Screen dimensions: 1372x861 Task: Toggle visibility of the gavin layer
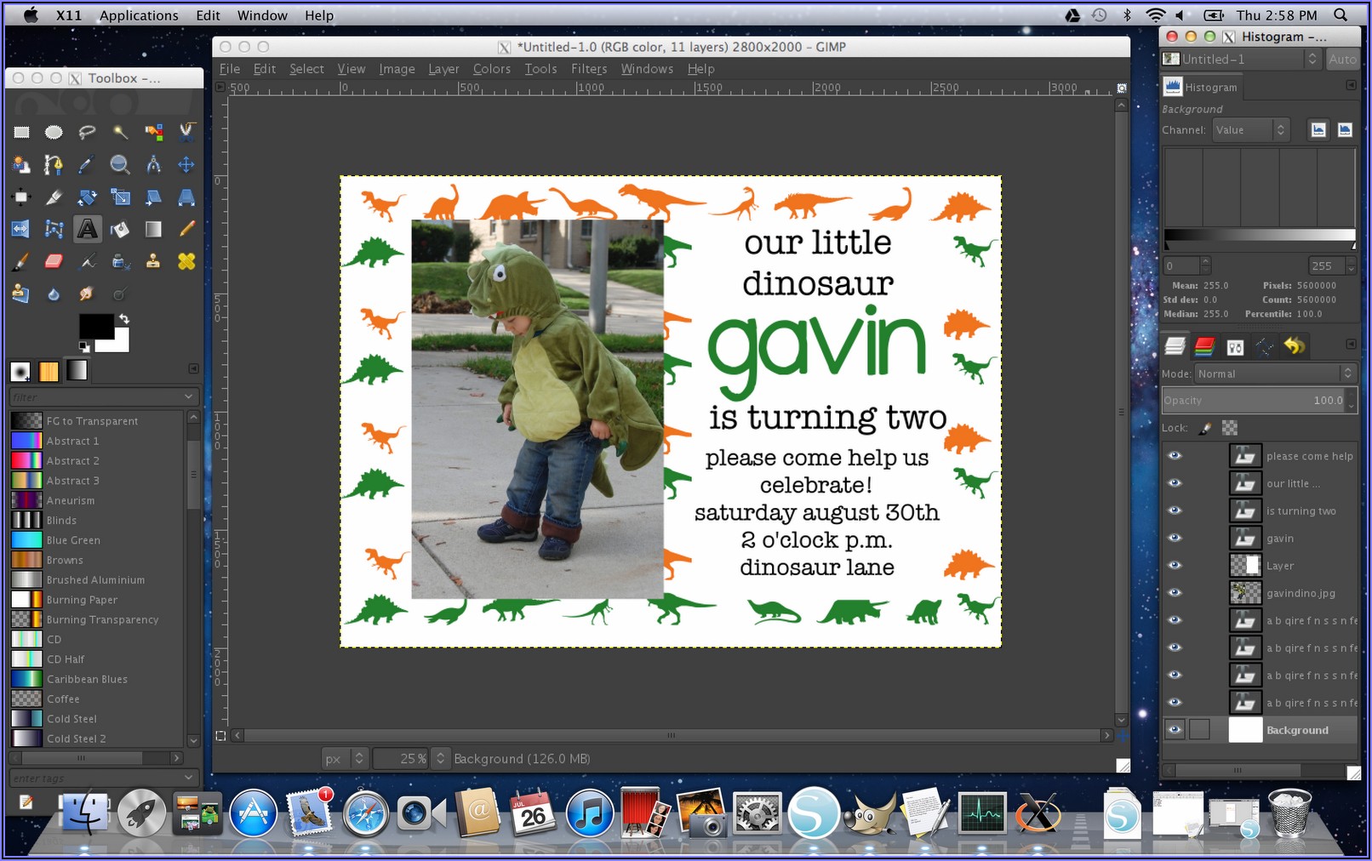point(1175,538)
